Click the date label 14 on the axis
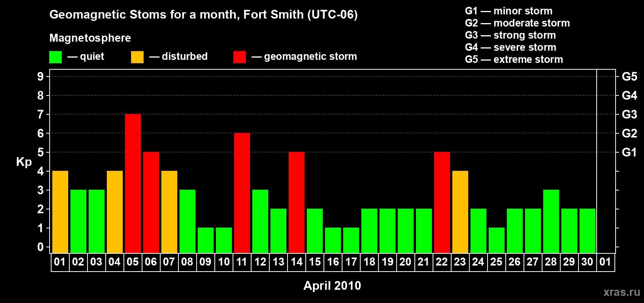 (x=296, y=262)
